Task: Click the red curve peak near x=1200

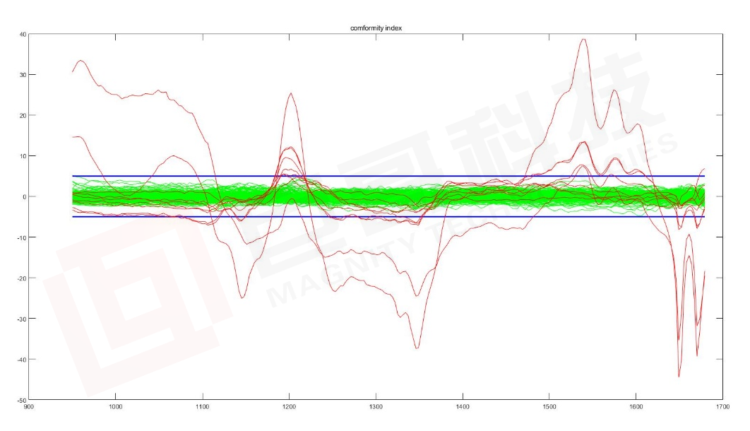Action: point(290,94)
